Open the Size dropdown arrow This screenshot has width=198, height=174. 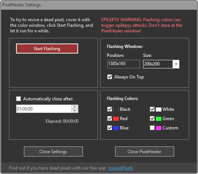176,64
